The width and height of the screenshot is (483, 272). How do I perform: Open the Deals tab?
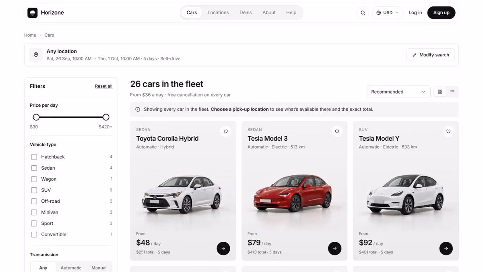click(246, 12)
